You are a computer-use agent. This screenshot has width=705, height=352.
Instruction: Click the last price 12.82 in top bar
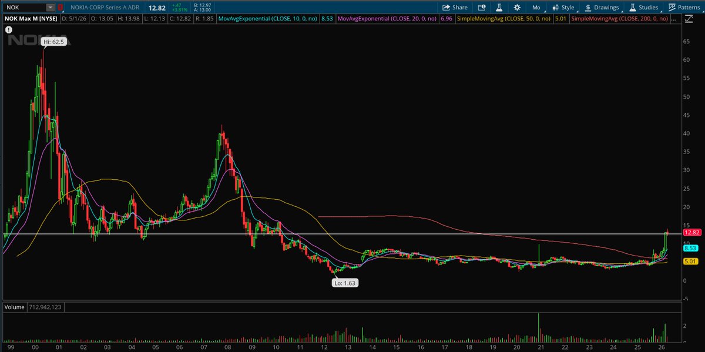coord(156,8)
